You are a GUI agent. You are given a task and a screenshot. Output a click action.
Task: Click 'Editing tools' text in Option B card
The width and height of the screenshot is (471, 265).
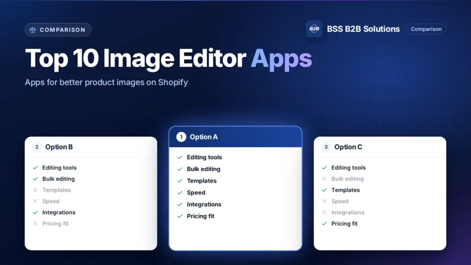[59, 167]
